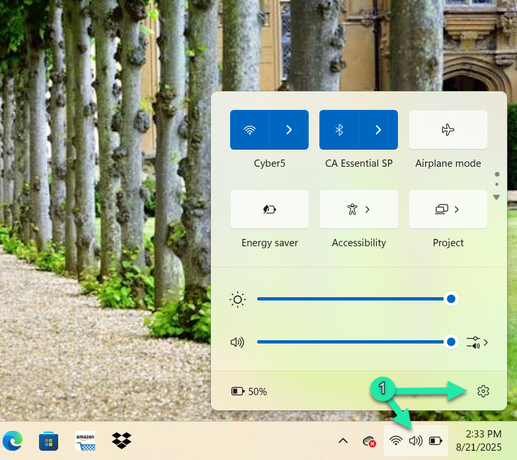This screenshot has height=460, width=517.
Task: Click the Cyber5 network label
Action: [x=269, y=163]
